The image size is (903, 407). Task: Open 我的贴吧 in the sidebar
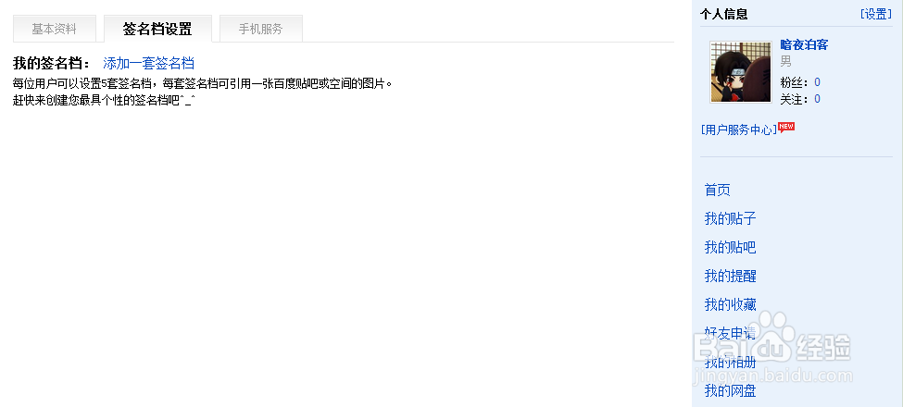click(730, 247)
